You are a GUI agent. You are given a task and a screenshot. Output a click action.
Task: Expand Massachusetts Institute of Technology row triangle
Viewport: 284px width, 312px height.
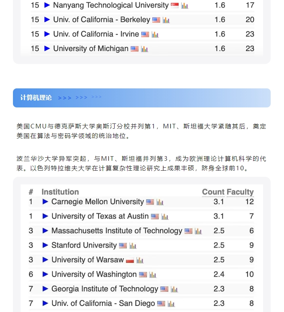coord(45,231)
